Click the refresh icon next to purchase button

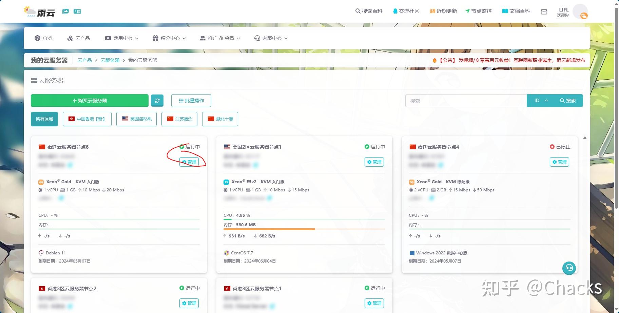(157, 100)
